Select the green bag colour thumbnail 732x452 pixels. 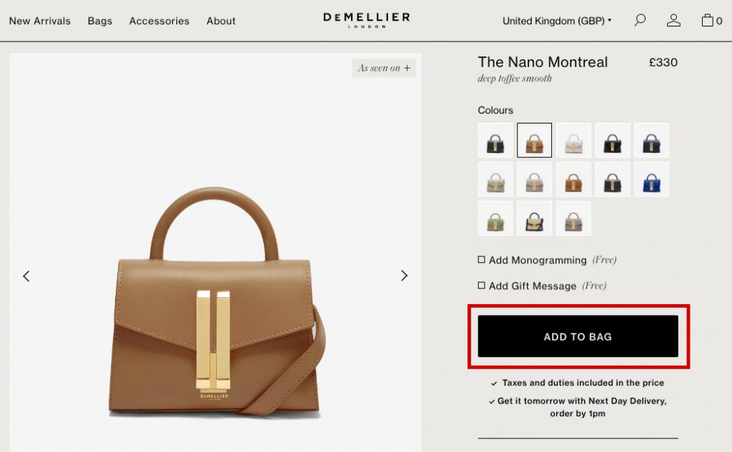tap(495, 219)
